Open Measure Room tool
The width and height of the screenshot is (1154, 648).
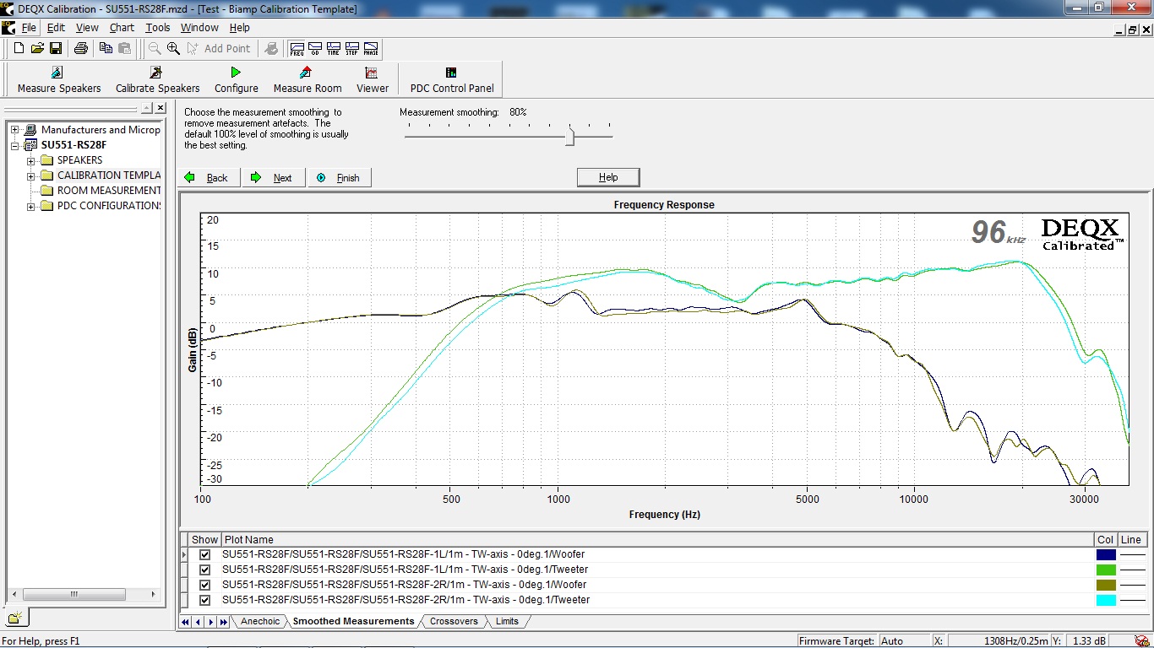pyautogui.click(x=308, y=80)
